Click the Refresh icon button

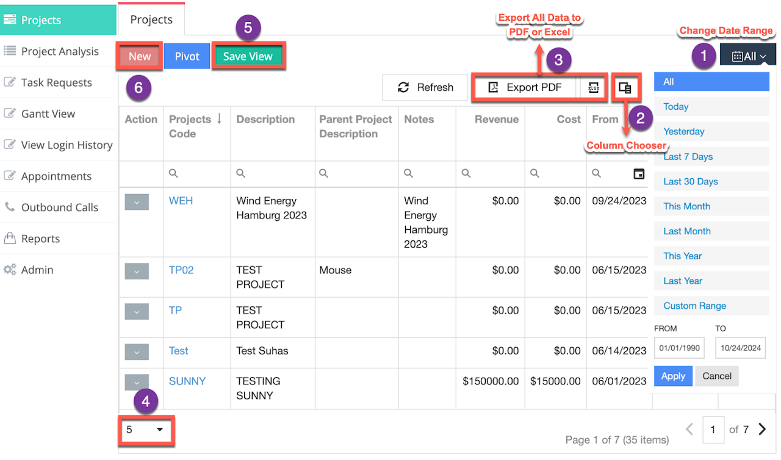point(403,88)
